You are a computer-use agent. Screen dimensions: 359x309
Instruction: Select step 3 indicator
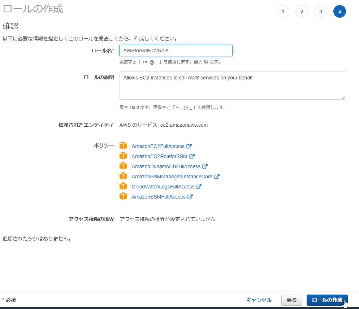[321, 11]
